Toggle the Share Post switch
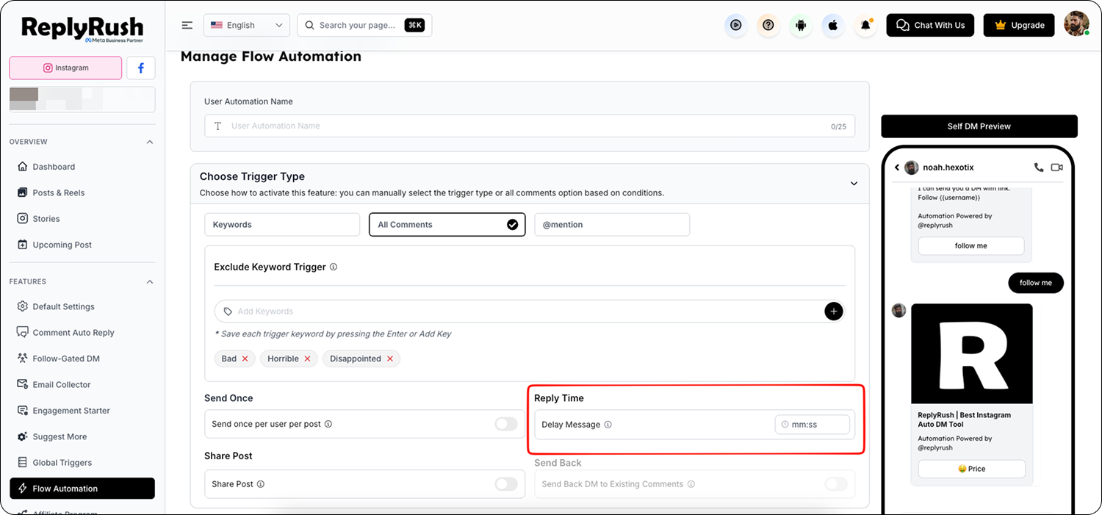Screen dimensions: 1102x515 pyautogui.click(x=506, y=484)
